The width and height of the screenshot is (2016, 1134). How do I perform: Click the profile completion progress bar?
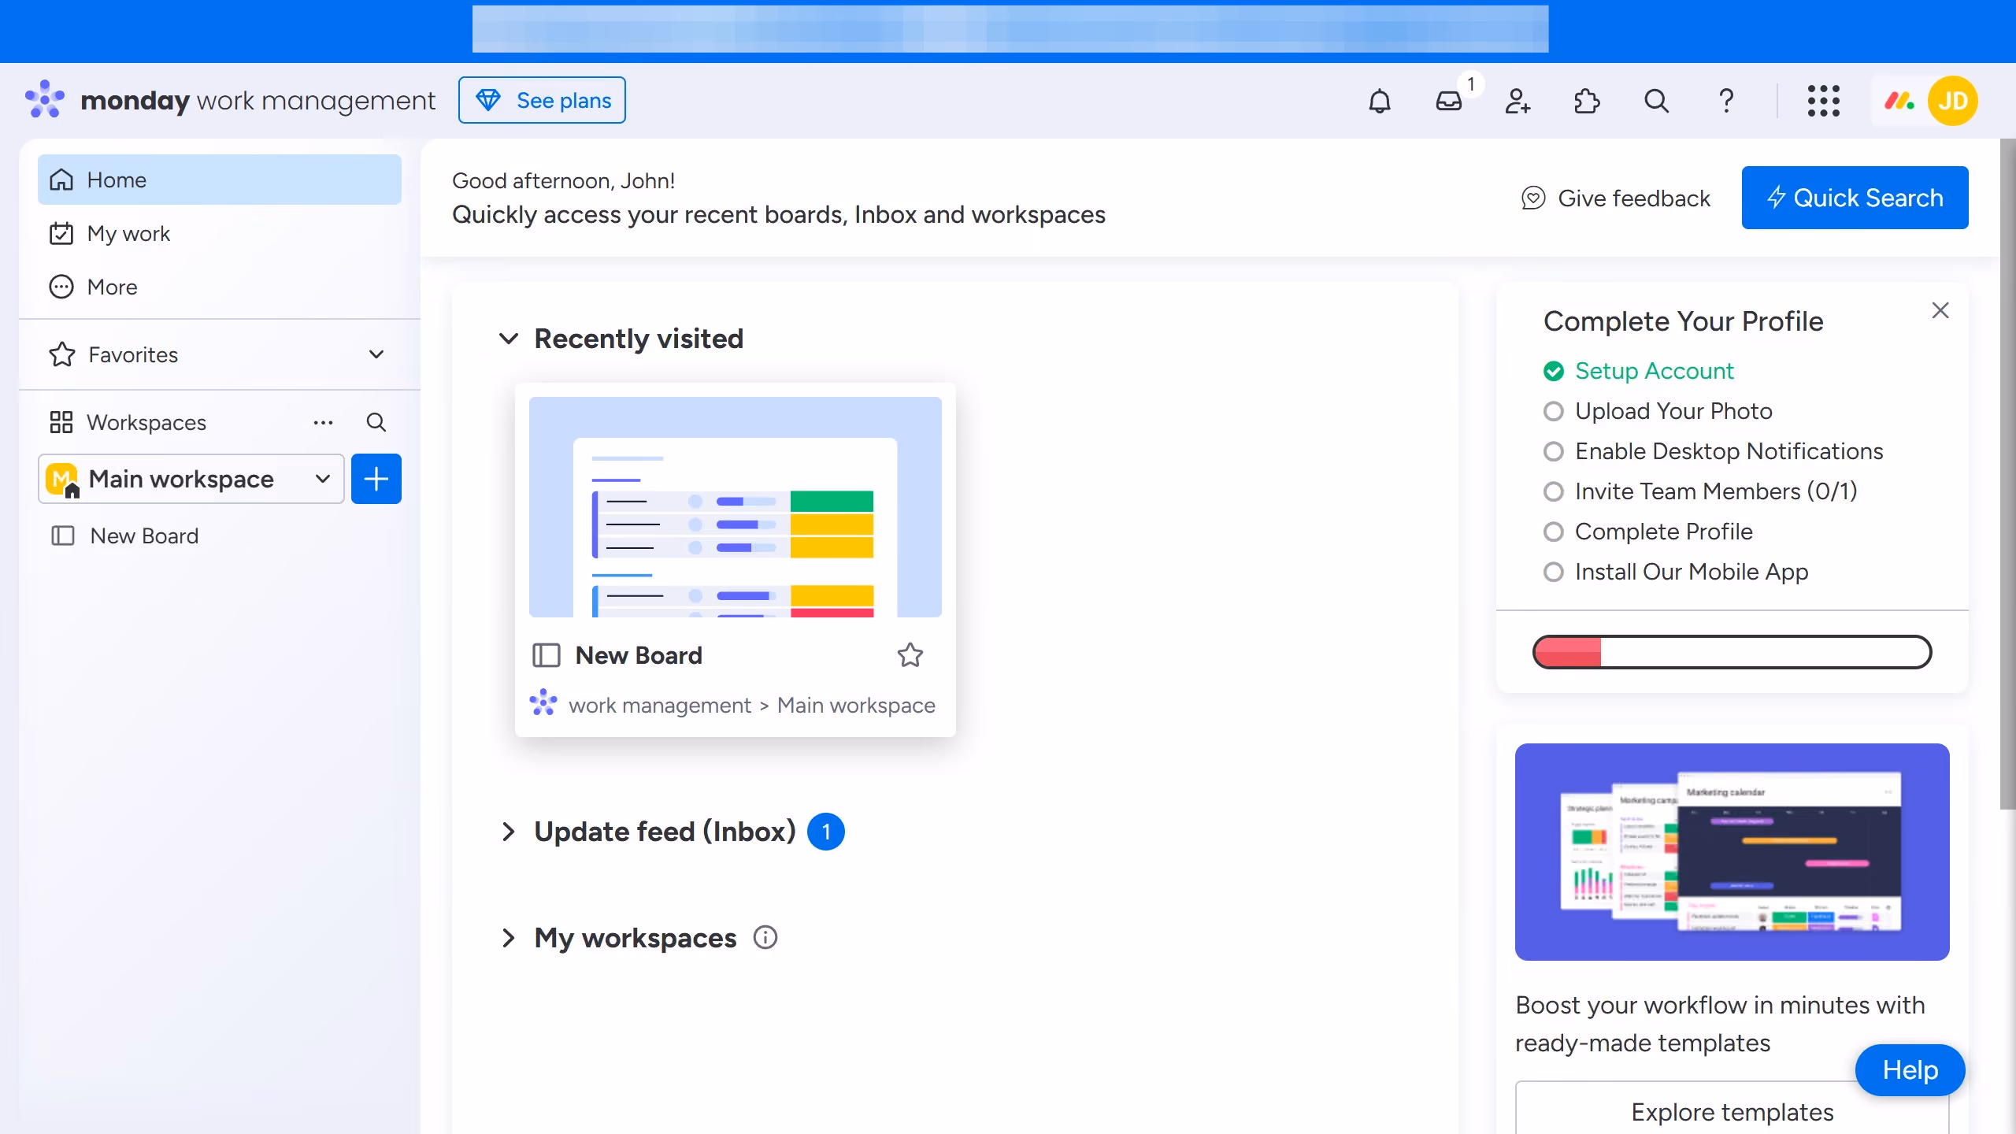[1732, 652]
